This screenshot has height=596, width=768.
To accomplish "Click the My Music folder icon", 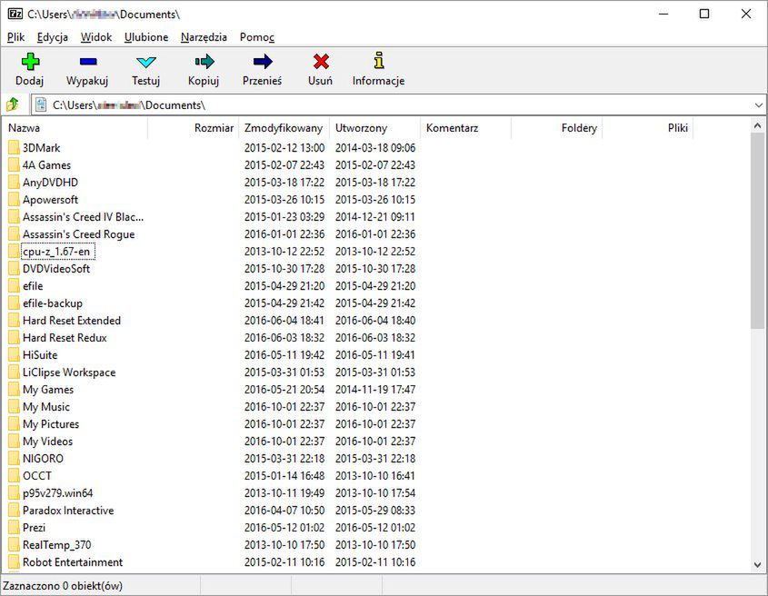I will point(14,406).
